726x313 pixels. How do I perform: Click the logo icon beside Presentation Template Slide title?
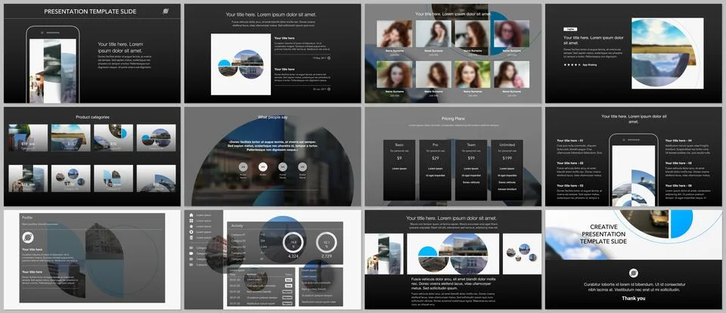(x=166, y=11)
